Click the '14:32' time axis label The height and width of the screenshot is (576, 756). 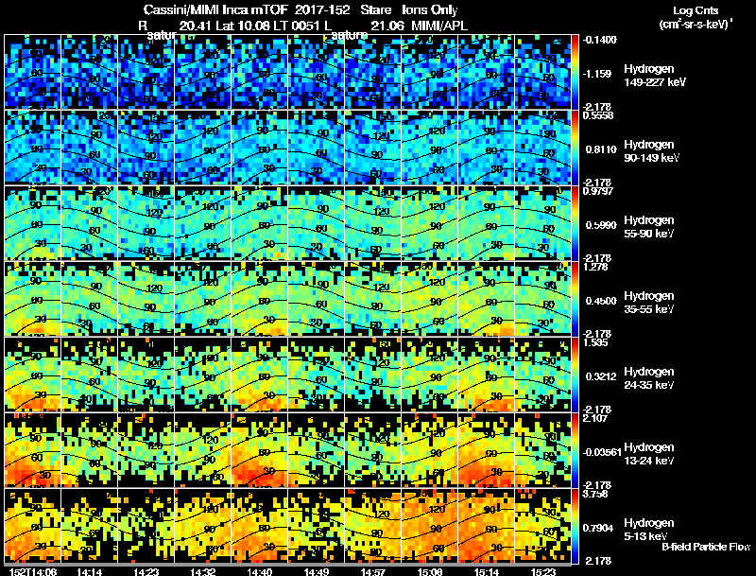[202, 571]
